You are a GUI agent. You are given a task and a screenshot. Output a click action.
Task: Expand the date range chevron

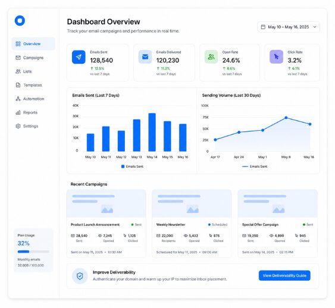coord(315,27)
